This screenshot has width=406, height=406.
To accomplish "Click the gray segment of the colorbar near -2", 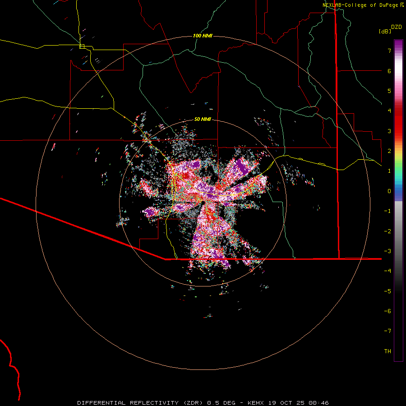I will 398,231.
